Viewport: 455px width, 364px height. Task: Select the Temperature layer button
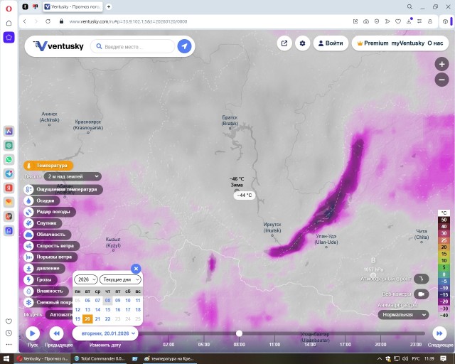[x=48, y=166]
